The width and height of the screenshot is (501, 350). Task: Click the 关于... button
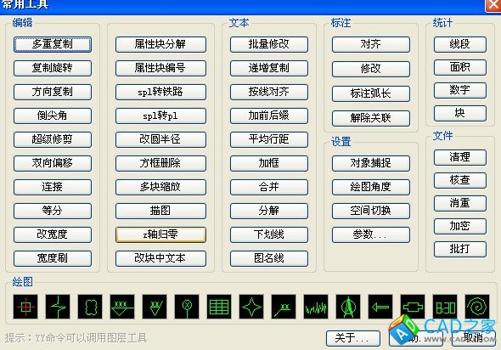click(x=353, y=338)
